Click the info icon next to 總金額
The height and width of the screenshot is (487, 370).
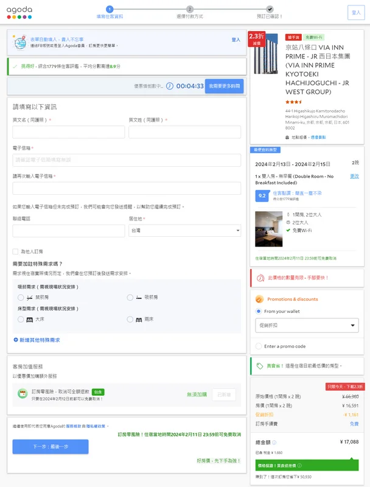pyautogui.click(x=274, y=443)
